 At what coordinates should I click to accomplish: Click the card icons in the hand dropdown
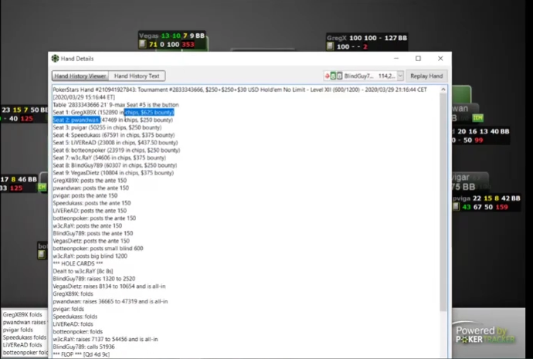[x=334, y=76]
